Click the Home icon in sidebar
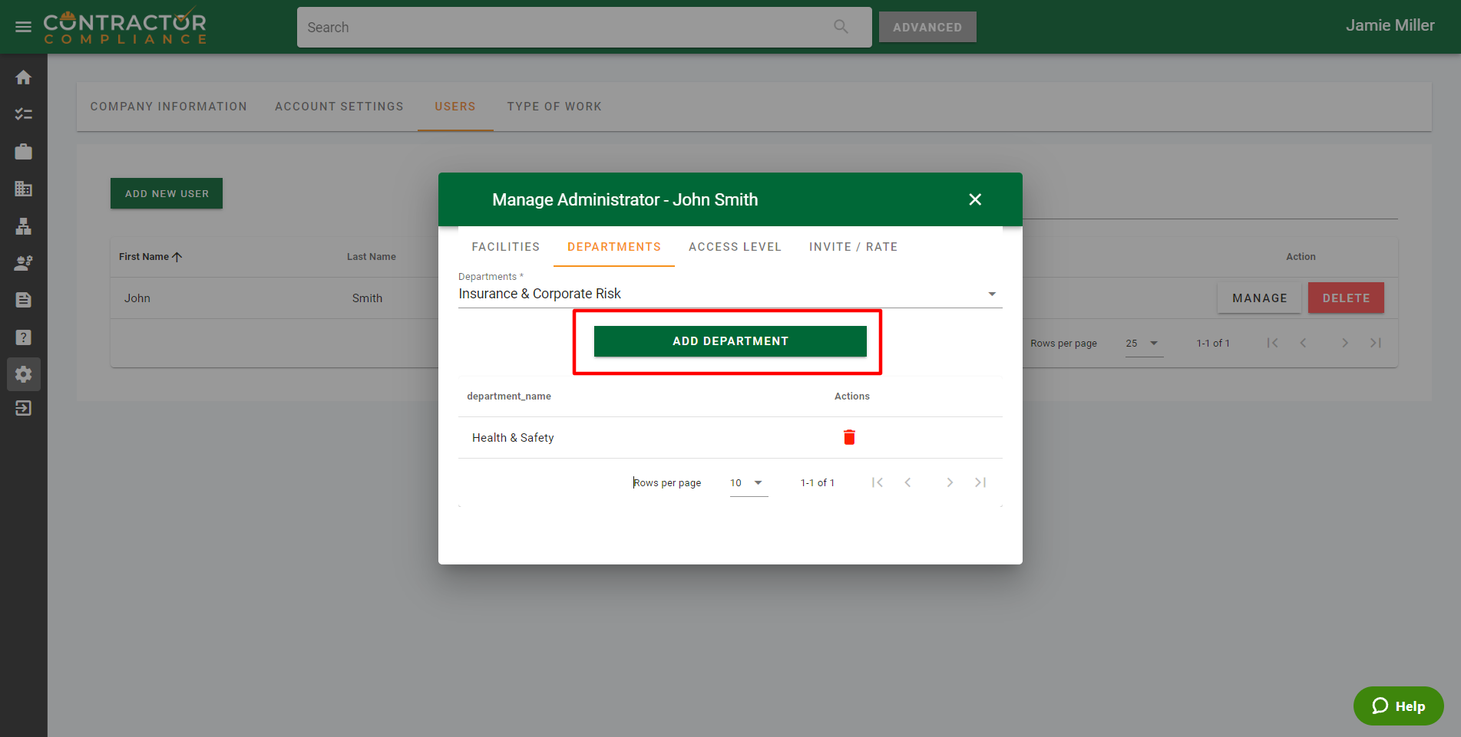The height and width of the screenshot is (737, 1461). point(23,77)
